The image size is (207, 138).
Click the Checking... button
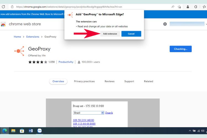click(x=181, y=49)
